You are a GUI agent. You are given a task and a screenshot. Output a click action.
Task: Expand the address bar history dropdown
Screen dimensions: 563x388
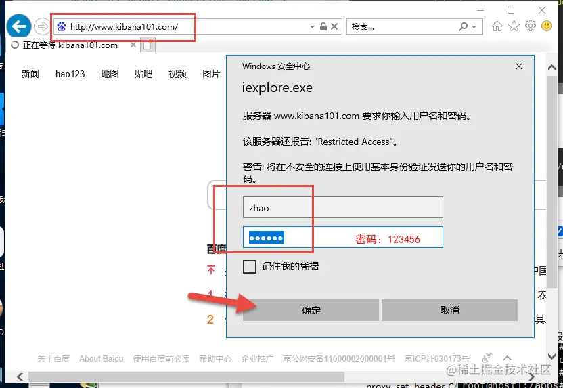pyautogui.click(x=312, y=27)
